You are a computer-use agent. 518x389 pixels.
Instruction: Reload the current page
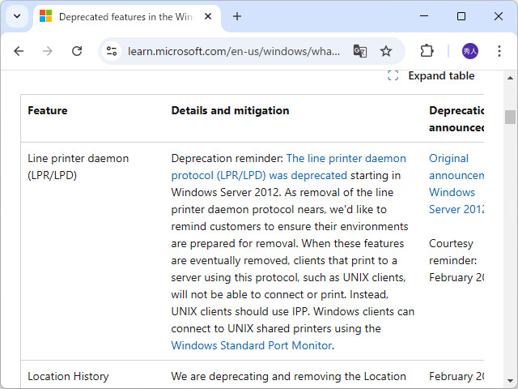point(77,51)
